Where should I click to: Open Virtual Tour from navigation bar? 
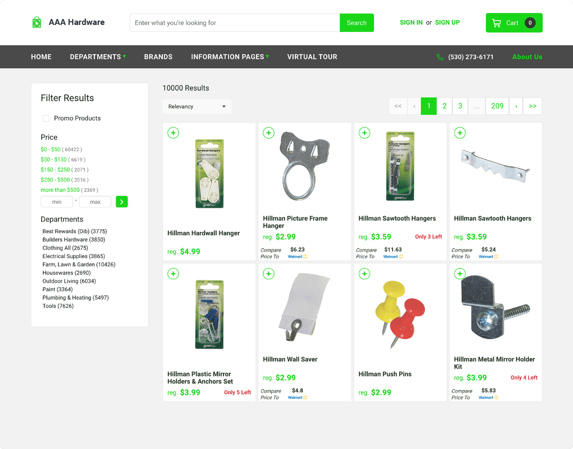(312, 57)
